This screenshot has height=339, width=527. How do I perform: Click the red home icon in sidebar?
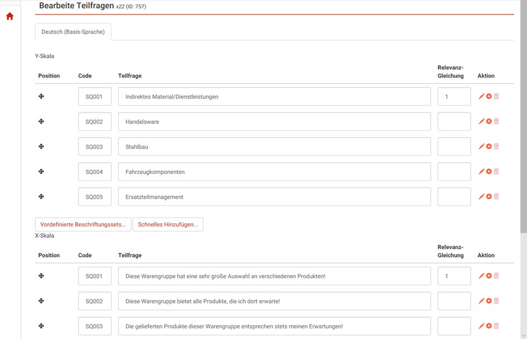(x=9, y=17)
